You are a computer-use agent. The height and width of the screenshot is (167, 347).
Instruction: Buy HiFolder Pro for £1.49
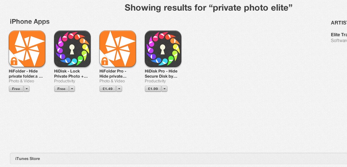pyautogui.click(x=108, y=89)
